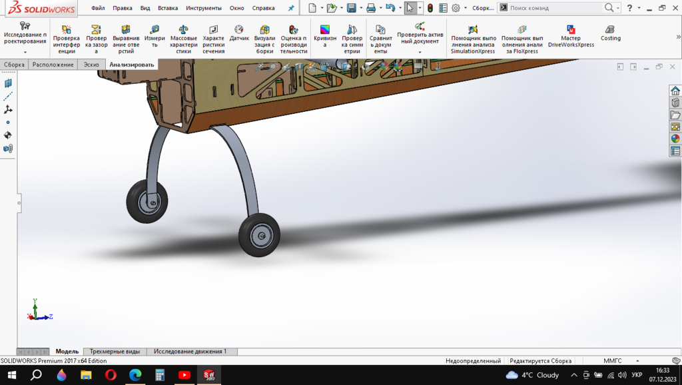Open the МMГС units dropdown in status bar
Image resolution: width=682 pixels, height=385 pixels.
(x=612, y=361)
